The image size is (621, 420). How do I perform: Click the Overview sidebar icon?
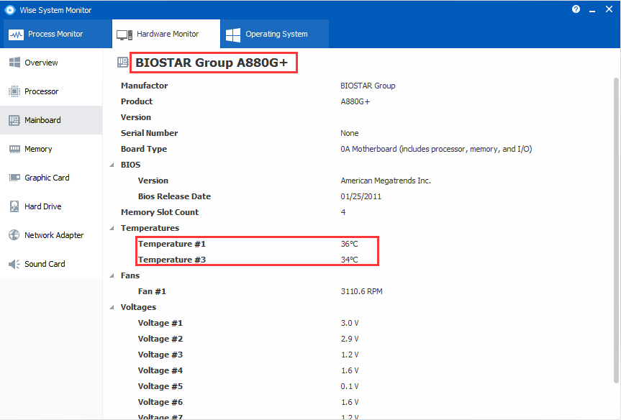tap(14, 63)
